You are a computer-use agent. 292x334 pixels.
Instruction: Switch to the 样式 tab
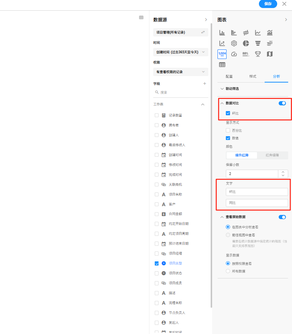pyautogui.click(x=252, y=76)
